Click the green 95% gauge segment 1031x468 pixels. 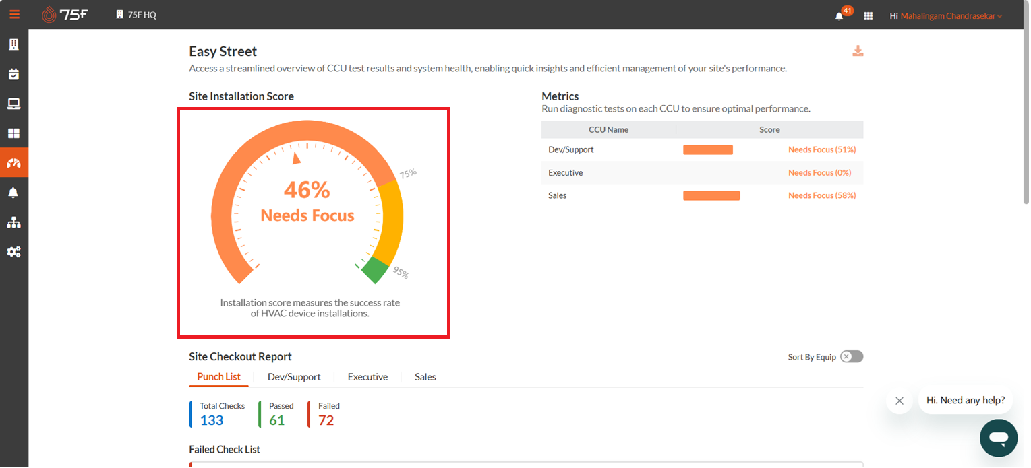click(376, 269)
